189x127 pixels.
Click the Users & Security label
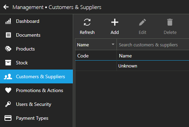point(34,104)
